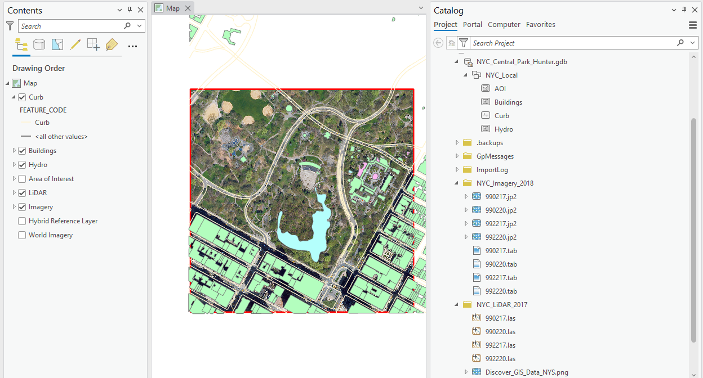
Task: Expand the Buildings layer legend
Action: tap(14, 151)
